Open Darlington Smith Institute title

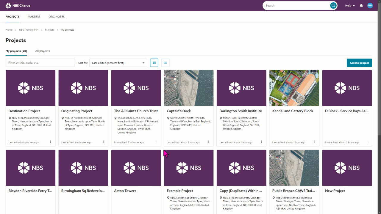(241, 111)
